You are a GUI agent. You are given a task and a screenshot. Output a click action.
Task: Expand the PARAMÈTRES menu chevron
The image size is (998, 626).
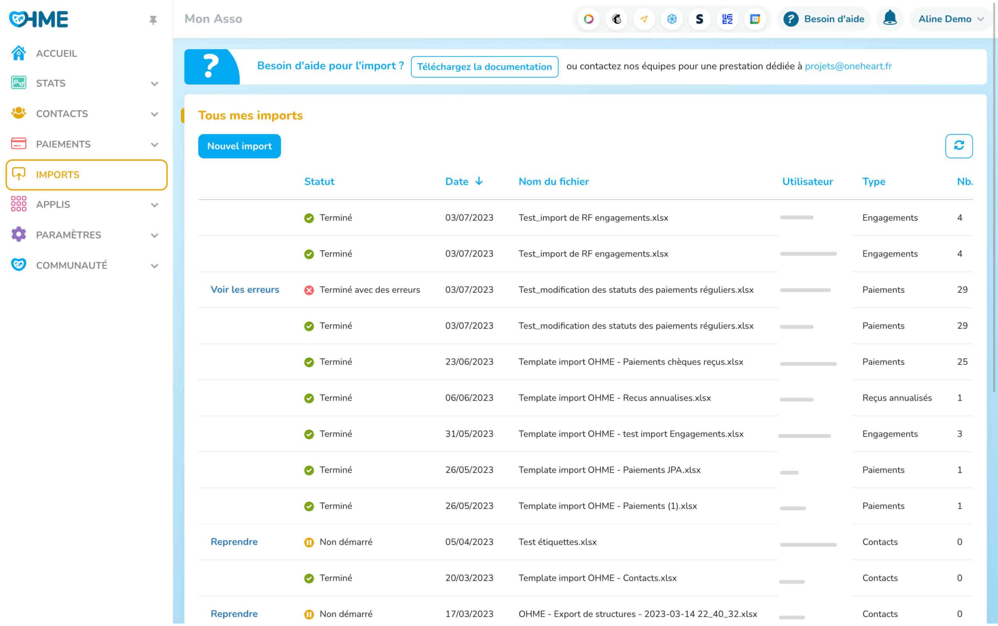[154, 235]
